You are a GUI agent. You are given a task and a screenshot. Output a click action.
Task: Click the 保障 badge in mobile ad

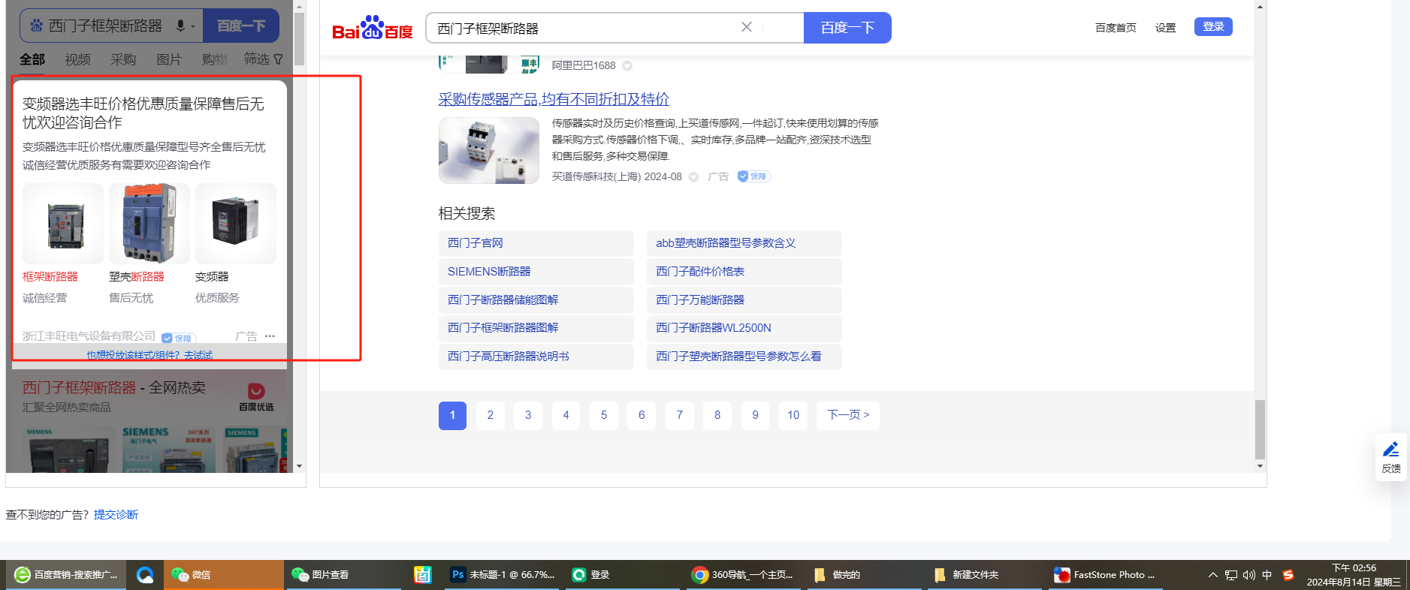[x=179, y=339]
